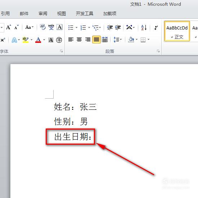Open the 字体 dialog launcher
The height and width of the screenshot is (198, 198).
click(62, 51)
